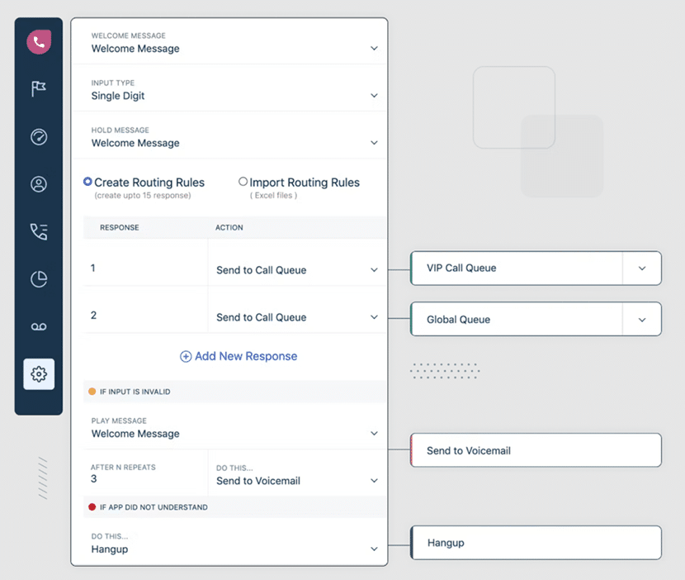Click Add New Response link
This screenshot has width=685, height=580.
[239, 356]
